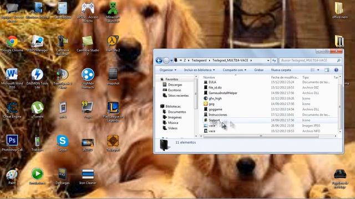
Task: Select Vídeos library in navigation pane
Action: point(173,128)
